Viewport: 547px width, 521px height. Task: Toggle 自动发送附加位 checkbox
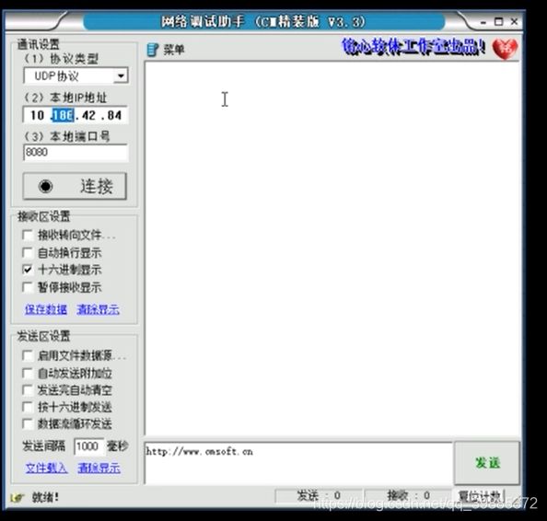(28, 373)
